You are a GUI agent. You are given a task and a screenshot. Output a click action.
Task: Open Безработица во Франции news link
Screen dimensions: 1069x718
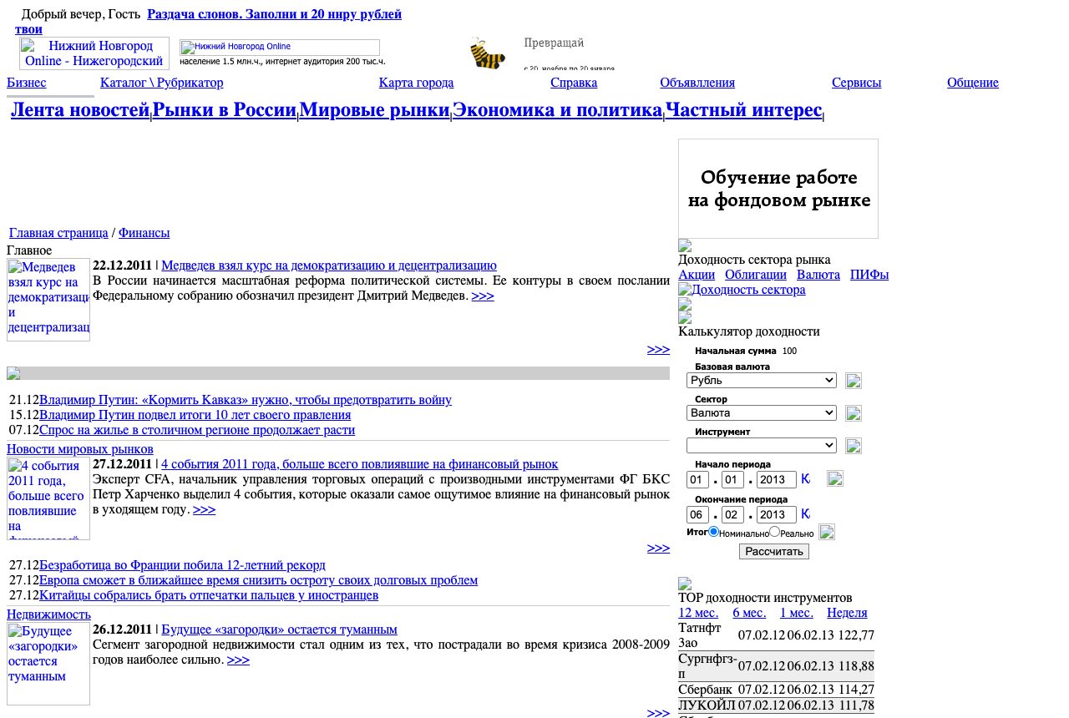182,565
